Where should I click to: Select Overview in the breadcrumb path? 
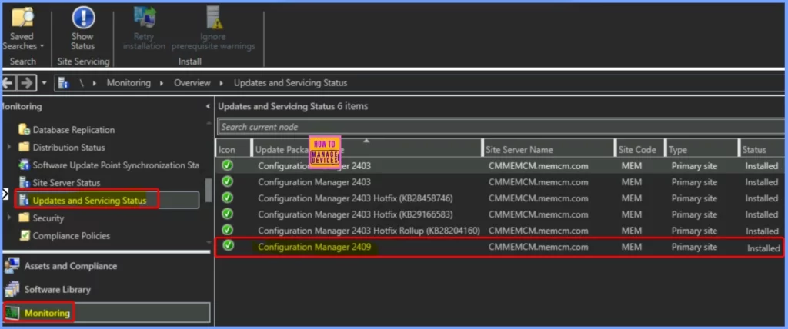(192, 83)
